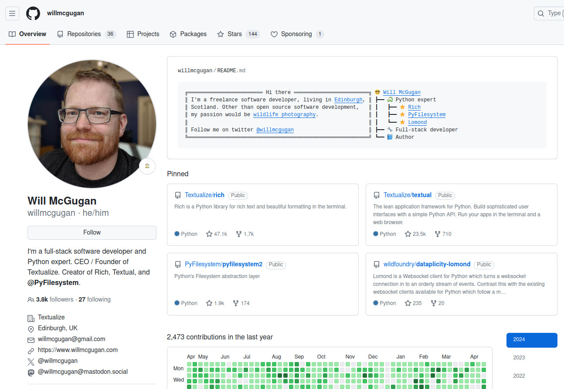Viewport: 564px width, 389px height.
Task: Click the star icon on pyfilesystem2 card
Action: tap(209, 303)
